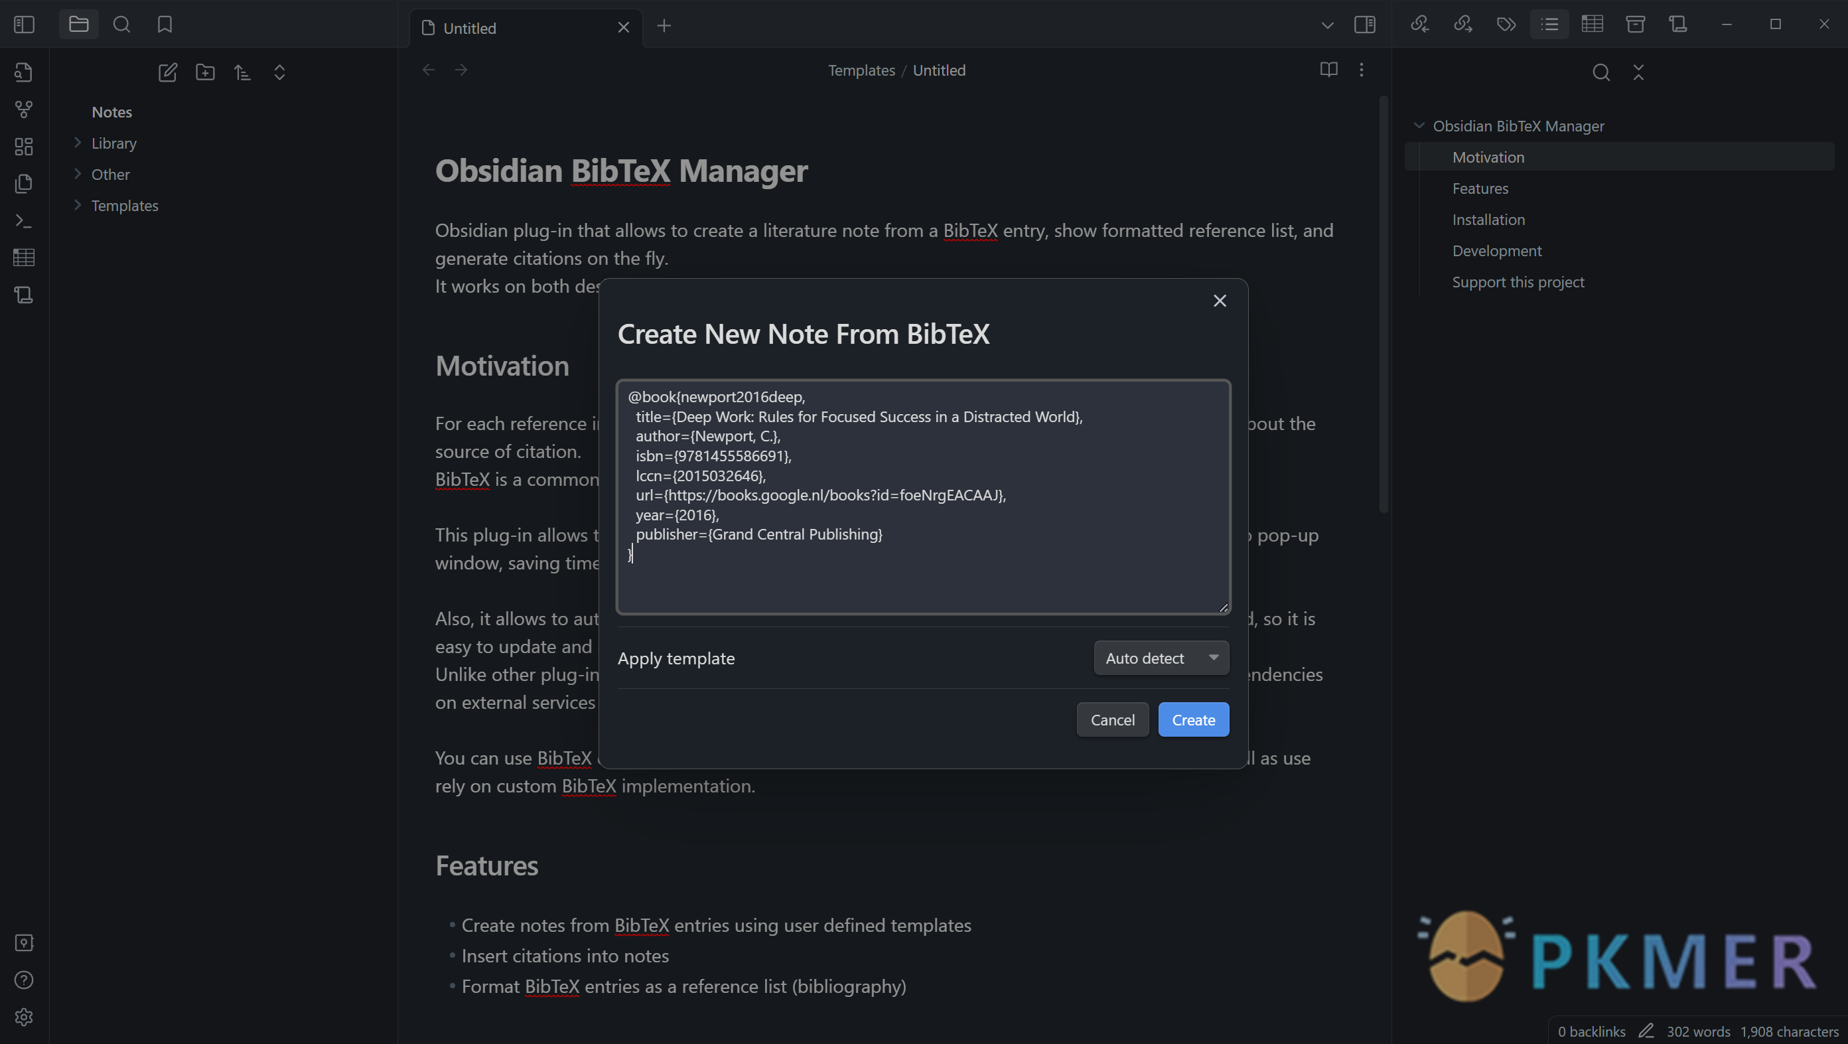This screenshot has height=1044, width=1848.
Task: Search within the outline panel
Action: [1600, 72]
